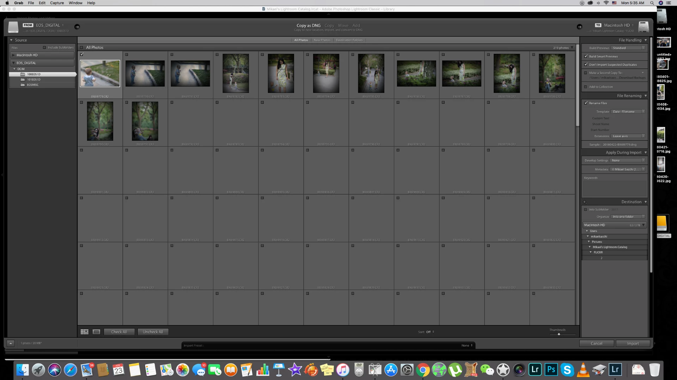Select the 101EOS1D folder
The width and height of the screenshot is (677, 380).
[x=34, y=80]
